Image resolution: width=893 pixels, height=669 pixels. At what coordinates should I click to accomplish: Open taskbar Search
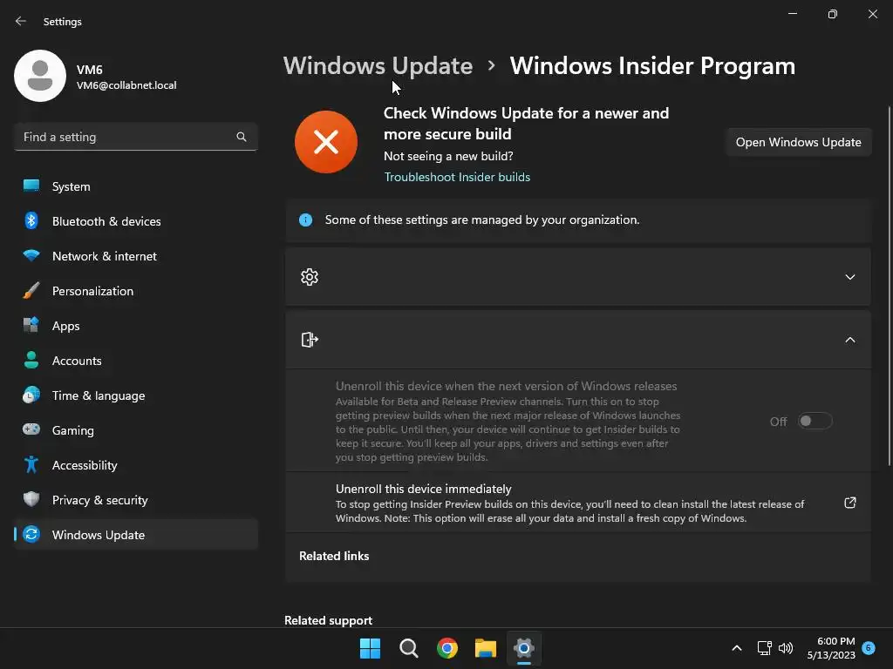[x=409, y=648]
